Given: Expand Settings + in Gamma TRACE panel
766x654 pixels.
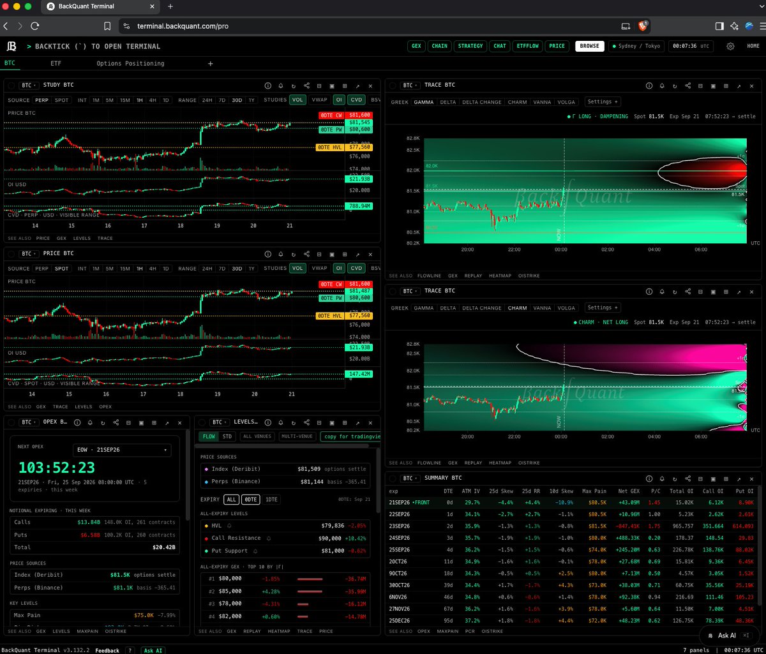Looking at the screenshot, I should click(602, 101).
